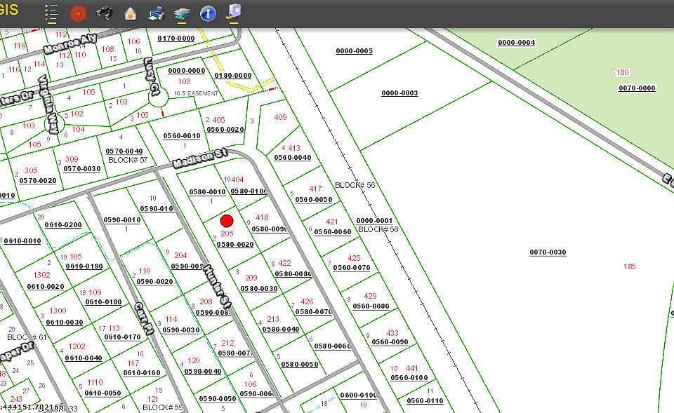Click parcel label 0180-0000

(233, 75)
